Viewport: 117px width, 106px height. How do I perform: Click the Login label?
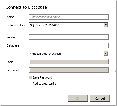(10, 62)
